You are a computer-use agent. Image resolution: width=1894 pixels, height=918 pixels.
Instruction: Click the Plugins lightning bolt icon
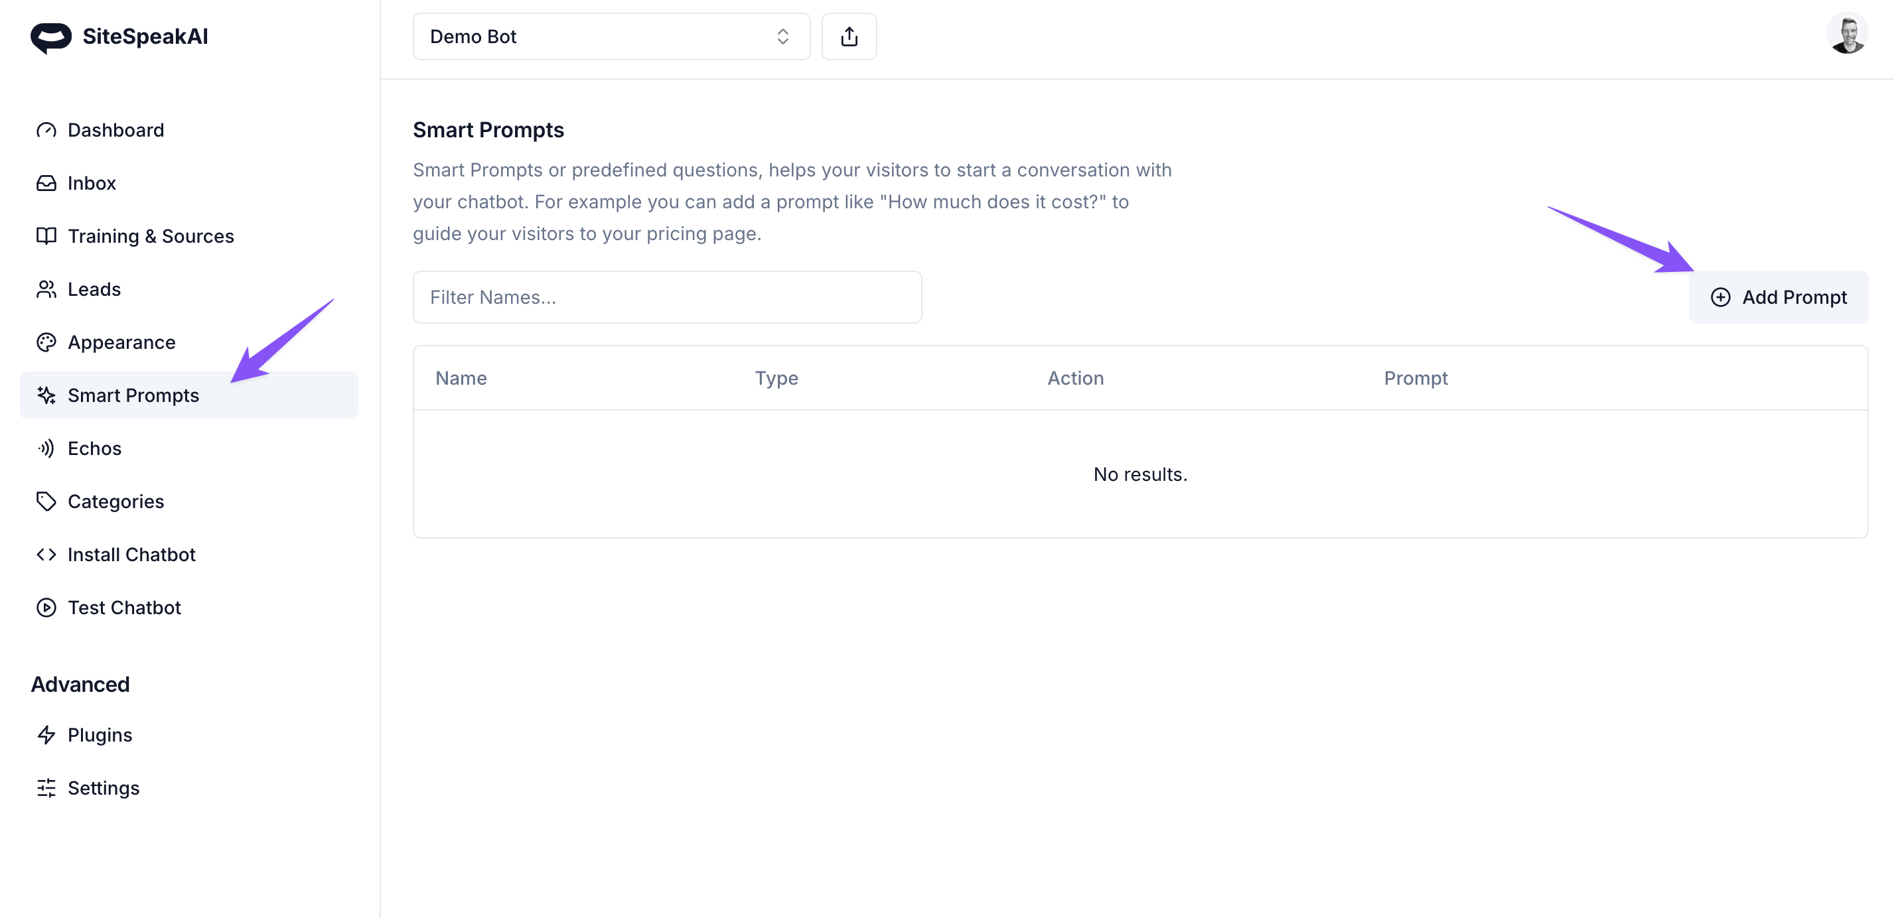pyautogui.click(x=46, y=735)
